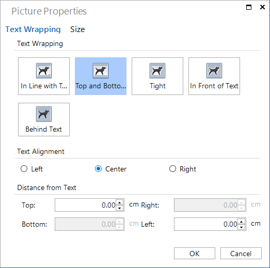Image resolution: width=270 pixels, height=268 pixels.
Task: Select the Left text alignment radio
Action: [x=24, y=169]
